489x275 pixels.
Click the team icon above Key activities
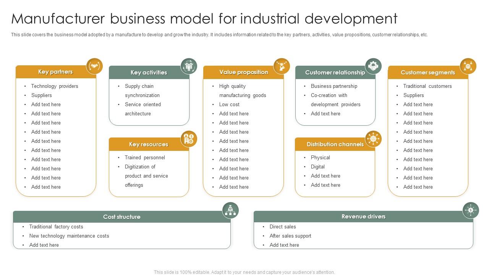tap(189, 66)
